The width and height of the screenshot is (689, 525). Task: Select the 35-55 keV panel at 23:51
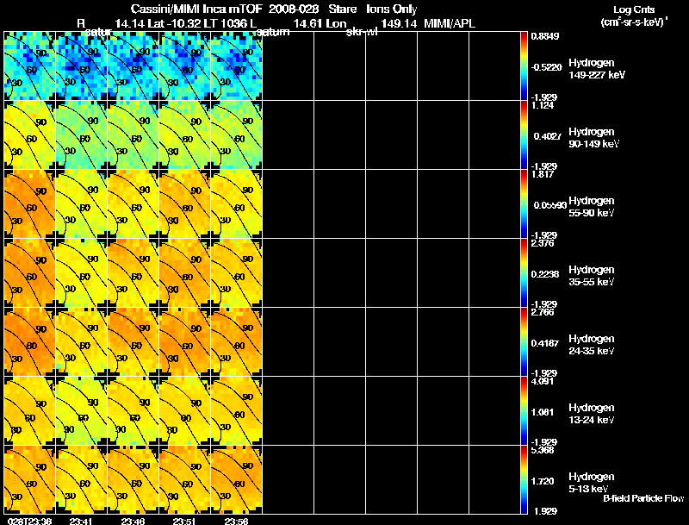point(184,273)
